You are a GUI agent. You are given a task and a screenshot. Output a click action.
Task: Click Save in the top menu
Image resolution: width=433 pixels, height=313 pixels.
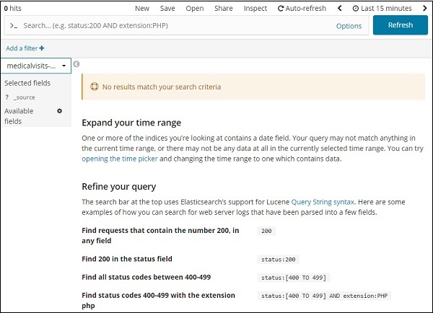[x=167, y=9]
